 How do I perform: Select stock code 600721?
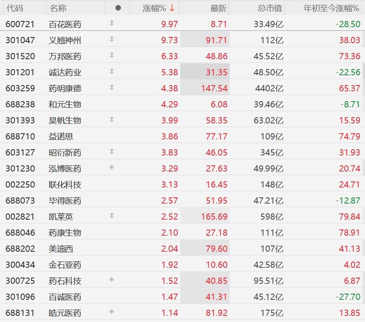tap(20, 24)
